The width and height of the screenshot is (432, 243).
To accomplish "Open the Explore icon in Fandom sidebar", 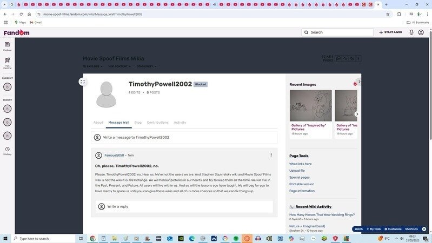I will point(7,46).
